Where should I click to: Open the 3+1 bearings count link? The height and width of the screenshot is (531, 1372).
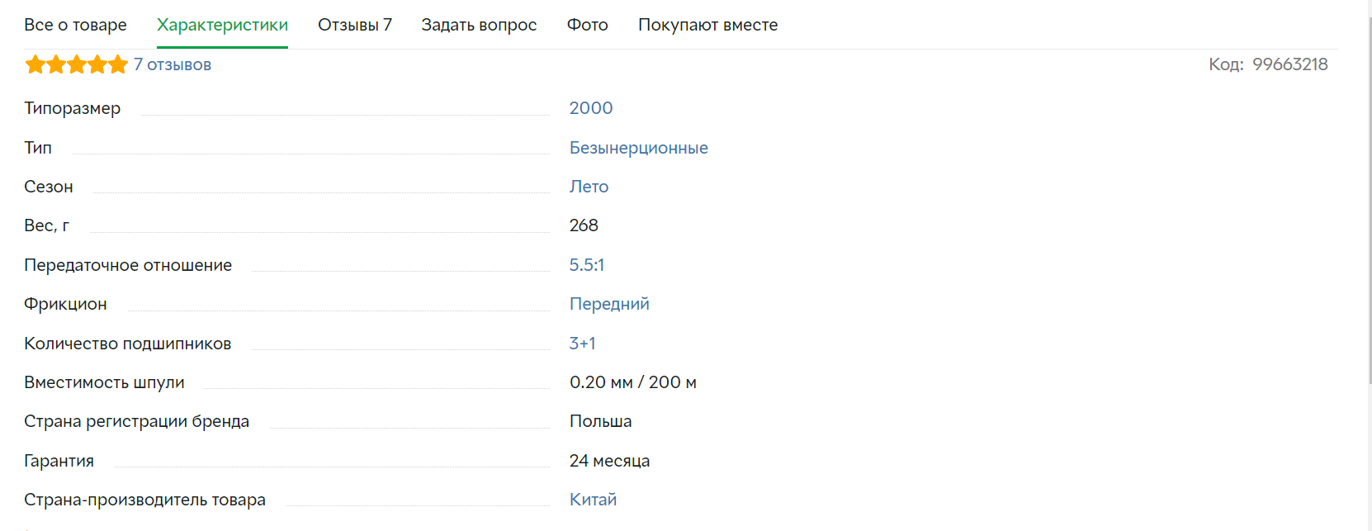pyautogui.click(x=583, y=344)
